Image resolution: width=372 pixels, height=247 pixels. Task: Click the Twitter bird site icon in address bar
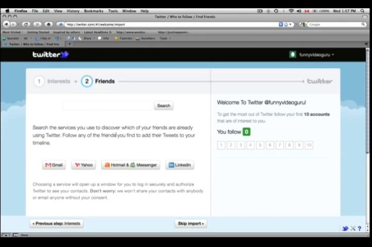tap(60, 24)
